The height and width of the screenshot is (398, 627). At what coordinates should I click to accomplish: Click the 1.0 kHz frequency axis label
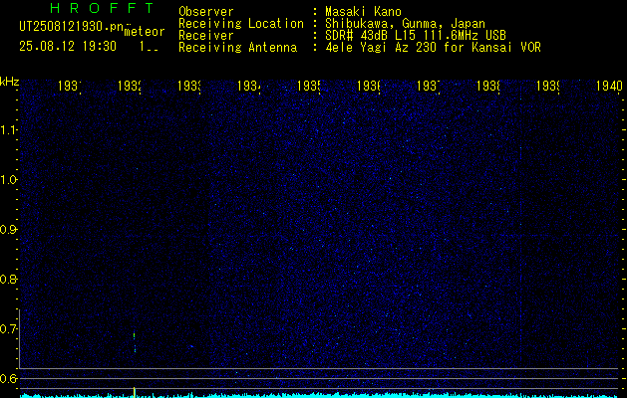pyautogui.click(x=8, y=180)
